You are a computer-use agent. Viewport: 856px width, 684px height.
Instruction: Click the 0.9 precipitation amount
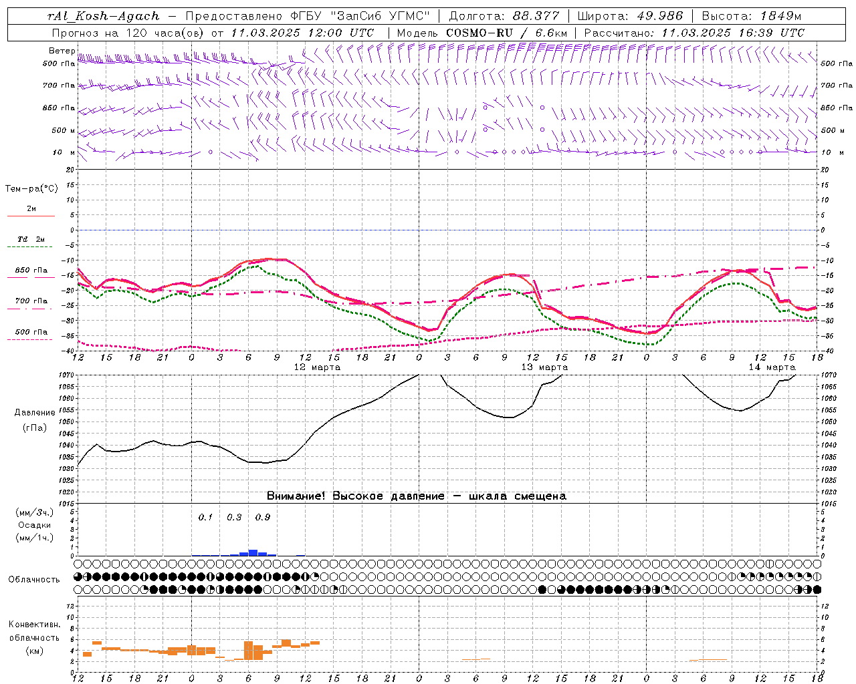263,517
